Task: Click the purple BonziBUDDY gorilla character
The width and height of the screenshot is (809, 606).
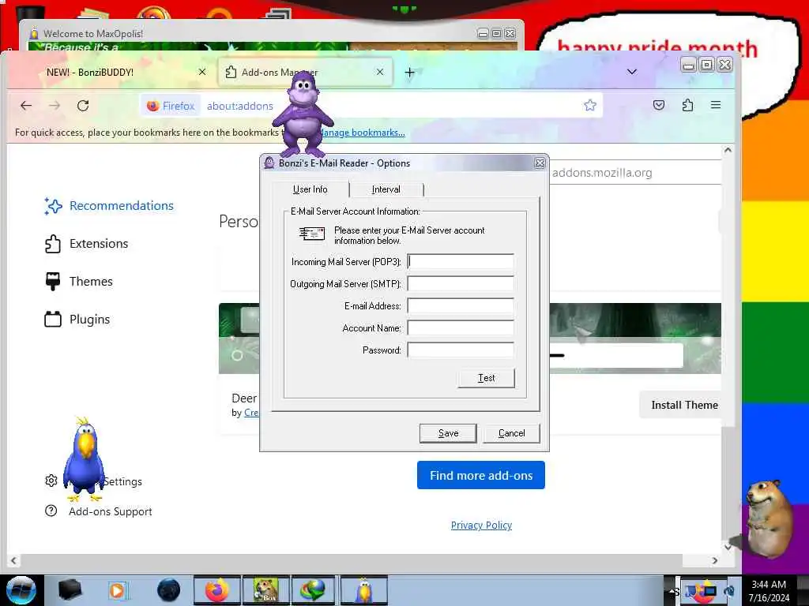Action: click(303, 114)
